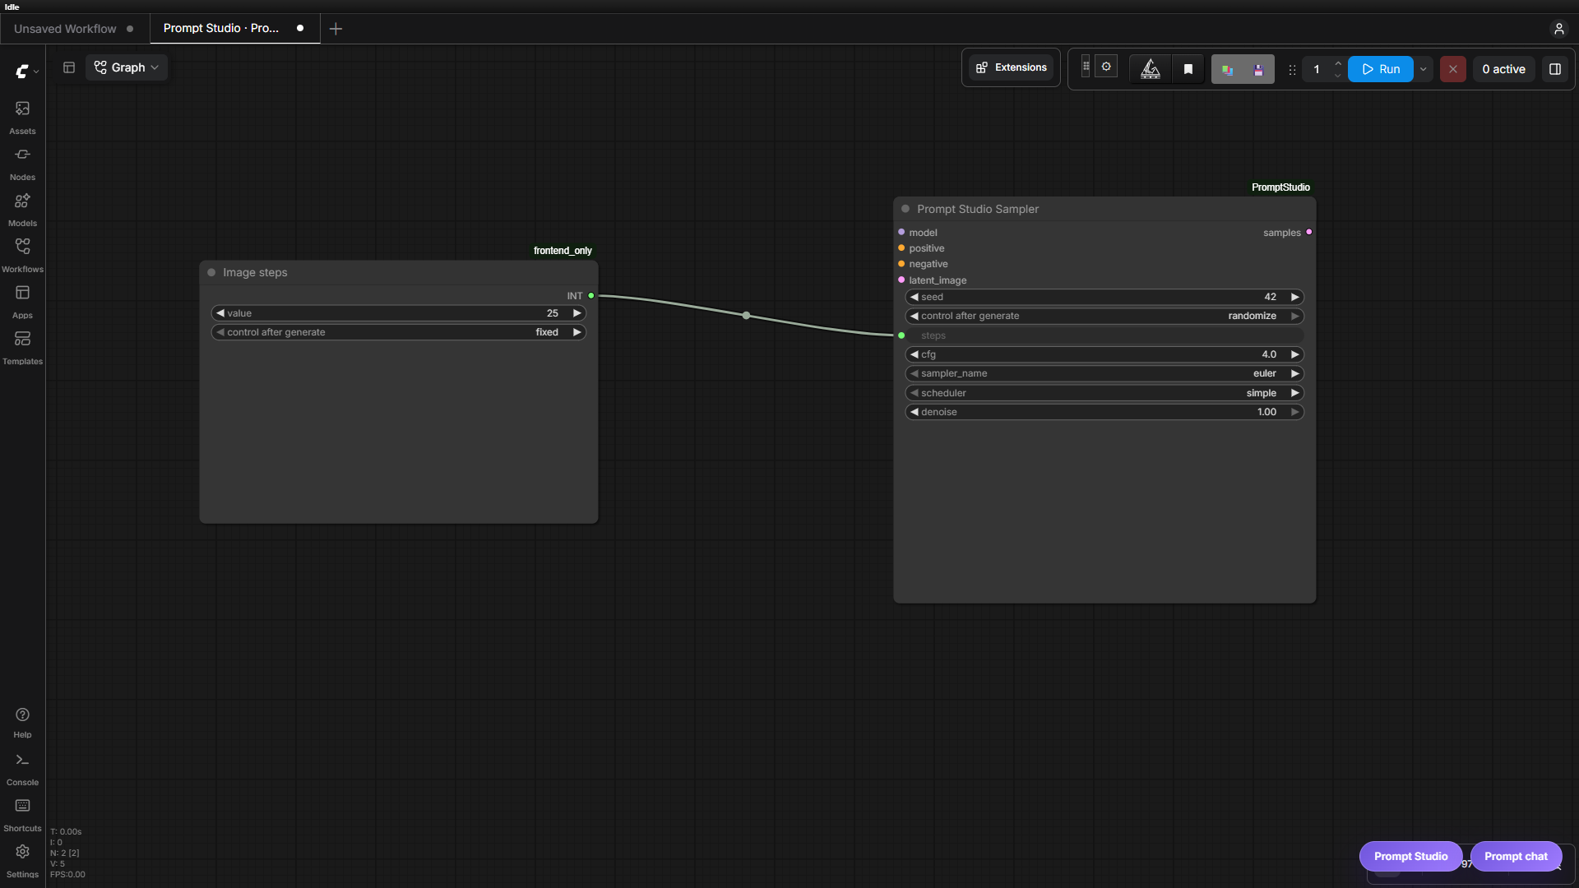The height and width of the screenshot is (888, 1579).
Task: Open the Models sidebar panel
Action: point(22,210)
